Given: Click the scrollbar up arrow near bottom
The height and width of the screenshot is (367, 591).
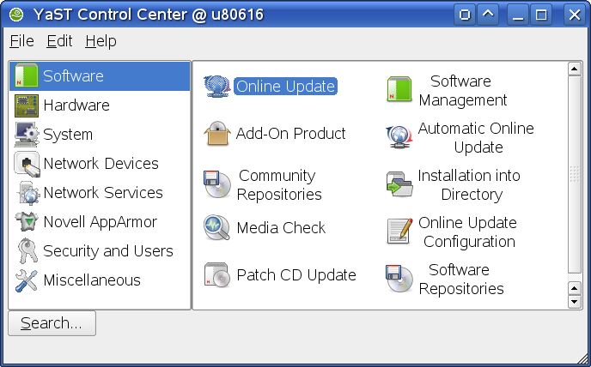Looking at the screenshot, I should click(574, 288).
